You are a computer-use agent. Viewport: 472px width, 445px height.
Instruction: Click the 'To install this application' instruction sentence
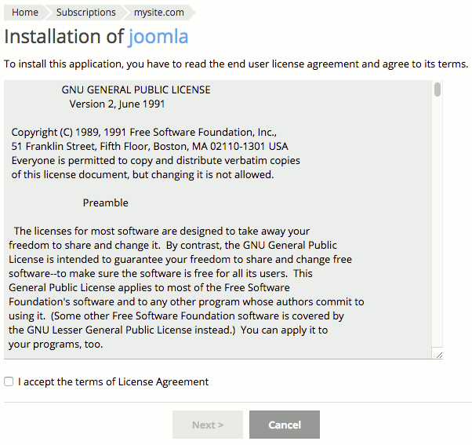(x=235, y=64)
